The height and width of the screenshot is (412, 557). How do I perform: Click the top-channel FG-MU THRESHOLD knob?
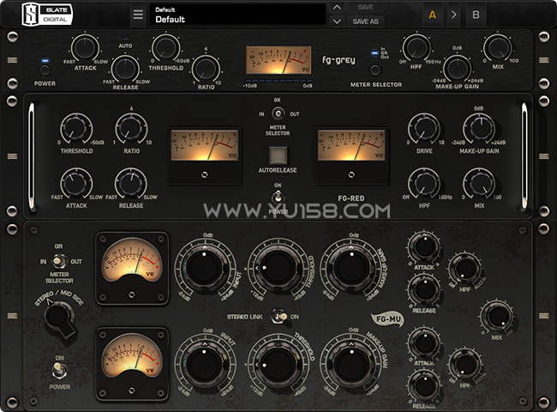pos(278,267)
